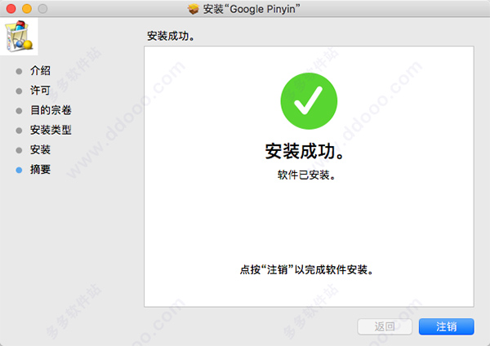
Task: Click the 软件已安装。 text
Action: [306, 175]
